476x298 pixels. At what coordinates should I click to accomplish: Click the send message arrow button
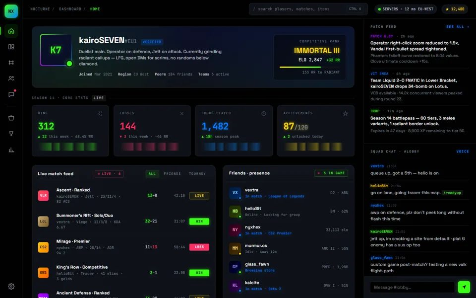tap(464, 287)
